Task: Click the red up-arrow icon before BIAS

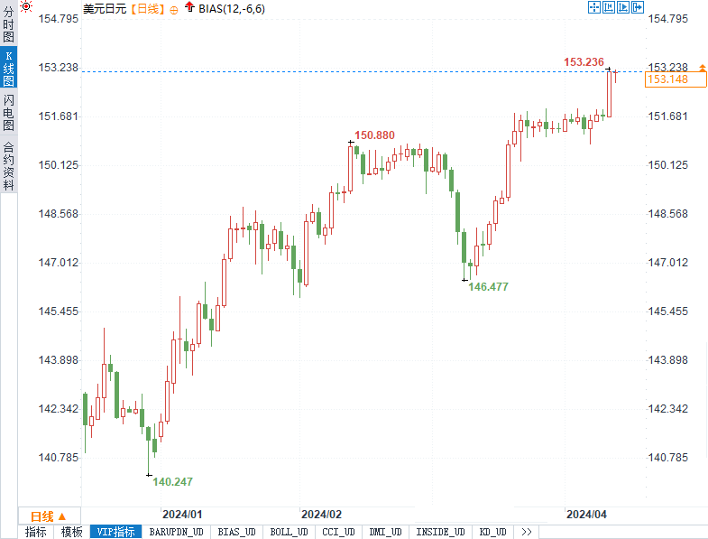Action: pos(188,7)
